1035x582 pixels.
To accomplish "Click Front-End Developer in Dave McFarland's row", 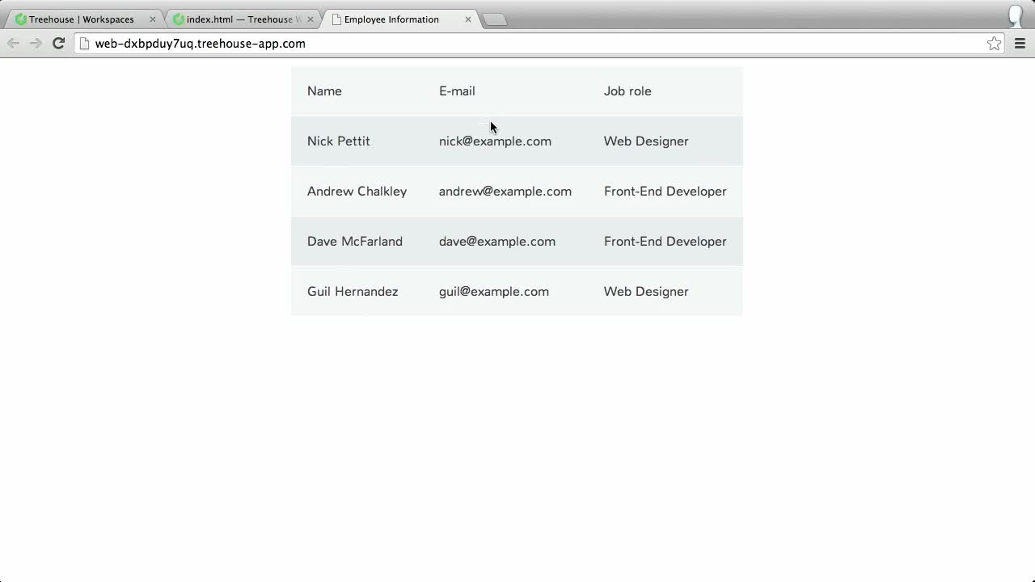I will click(x=665, y=242).
